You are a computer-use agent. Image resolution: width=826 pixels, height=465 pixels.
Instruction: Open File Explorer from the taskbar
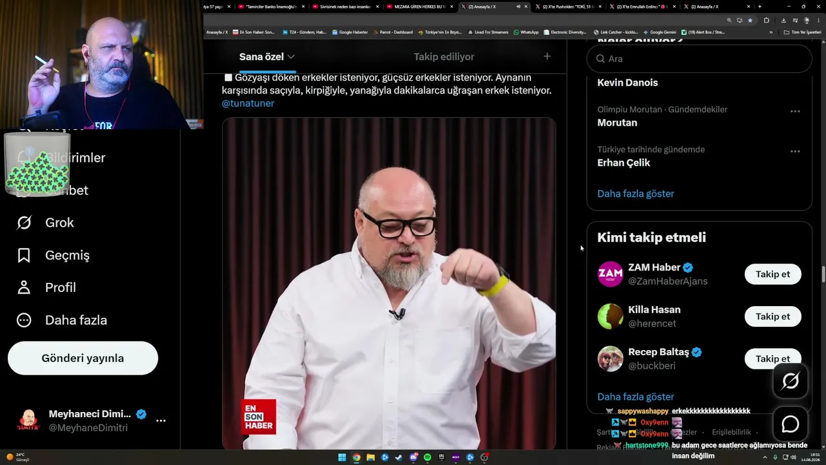tap(370, 457)
